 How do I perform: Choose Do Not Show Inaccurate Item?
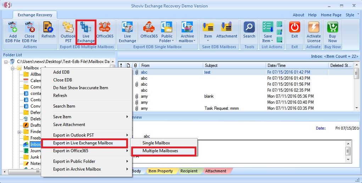pyautogui.click(x=80, y=88)
